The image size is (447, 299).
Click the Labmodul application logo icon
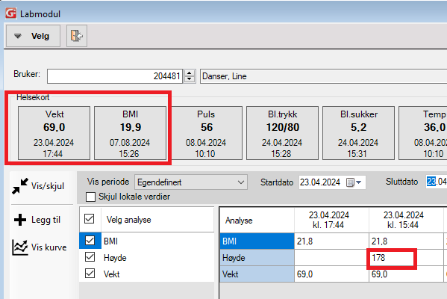pyautogui.click(x=11, y=13)
